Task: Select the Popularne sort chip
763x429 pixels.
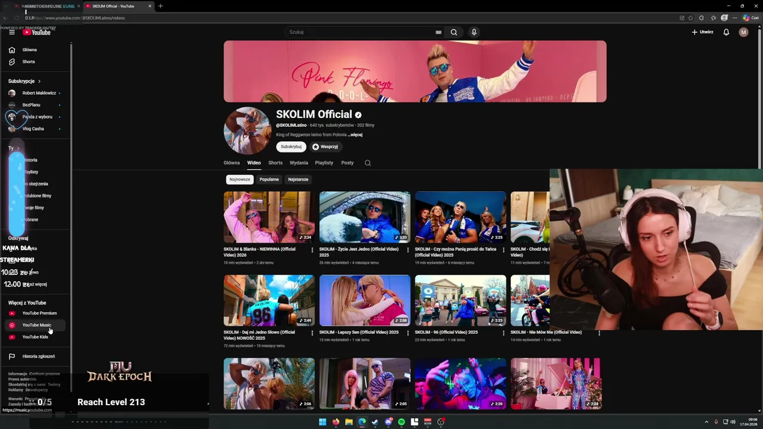Action: 269,179
